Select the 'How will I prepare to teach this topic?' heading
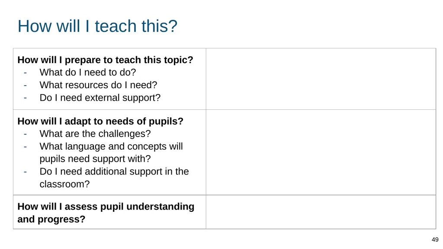Viewport: 443px width, 249px height. coord(105,60)
